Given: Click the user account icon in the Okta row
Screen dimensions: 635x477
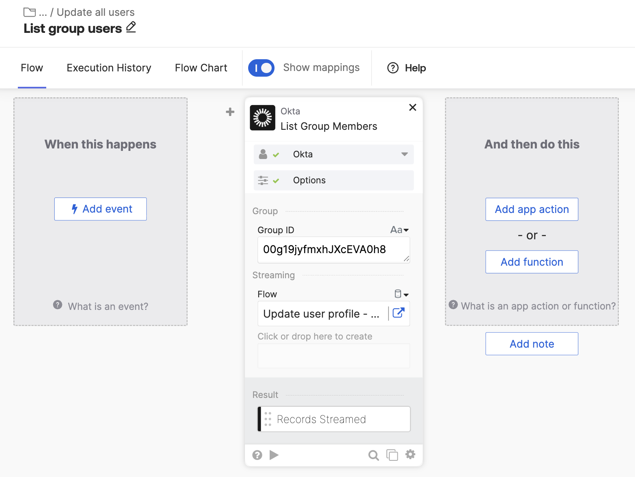Looking at the screenshot, I should [x=263, y=154].
